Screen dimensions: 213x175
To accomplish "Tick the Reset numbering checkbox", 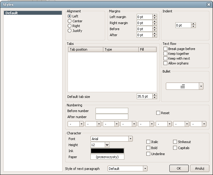I will [x=158, y=113].
